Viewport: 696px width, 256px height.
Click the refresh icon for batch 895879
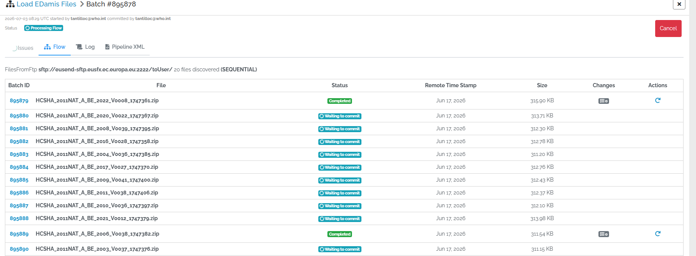[657, 100]
